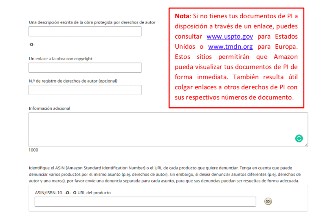Click the label 'Un enlace a la obra con copyright'
This screenshot has width=336, height=221.
(61, 59)
